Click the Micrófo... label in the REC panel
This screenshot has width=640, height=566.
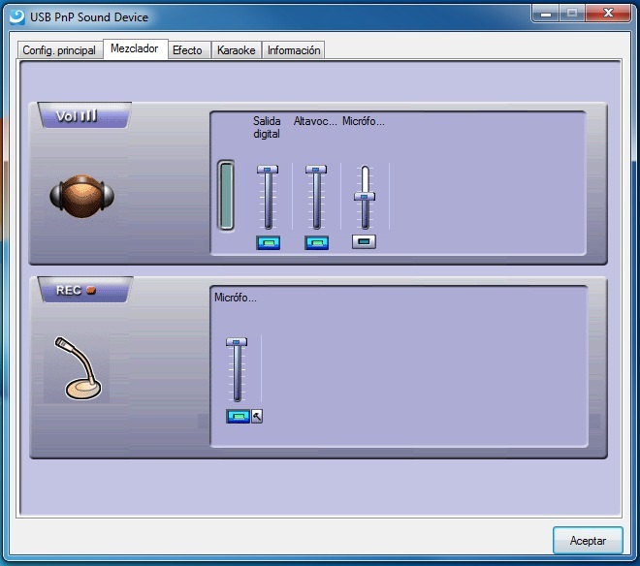[x=236, y=298]
